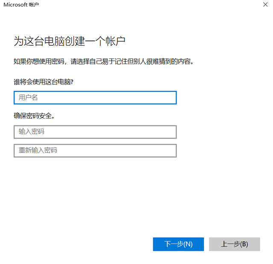Click the 下一步(N) button

click(178, 244)
